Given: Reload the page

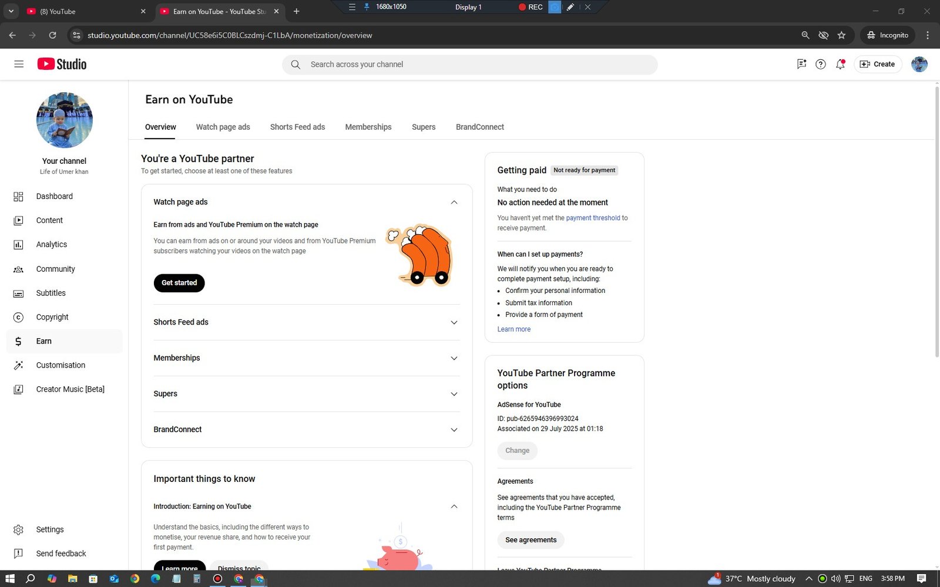Looking at the screenshot, I should tap(52, 35).
